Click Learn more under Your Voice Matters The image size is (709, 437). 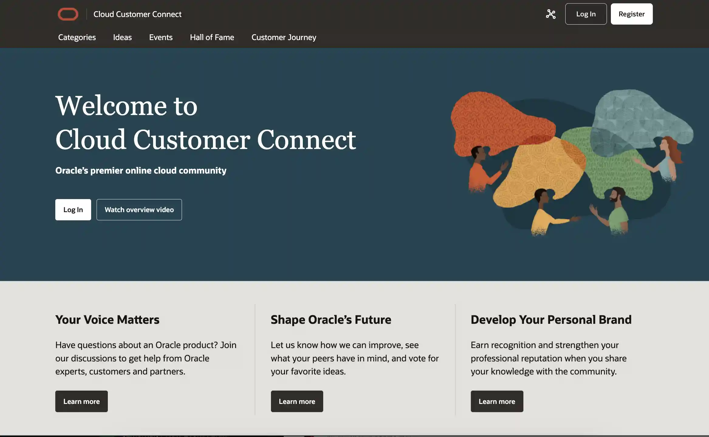pyautogui.click(x=81, y=401)
